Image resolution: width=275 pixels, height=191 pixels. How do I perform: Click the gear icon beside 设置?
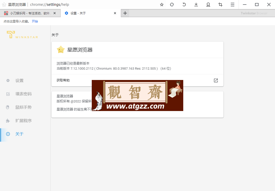pos(8,80)
